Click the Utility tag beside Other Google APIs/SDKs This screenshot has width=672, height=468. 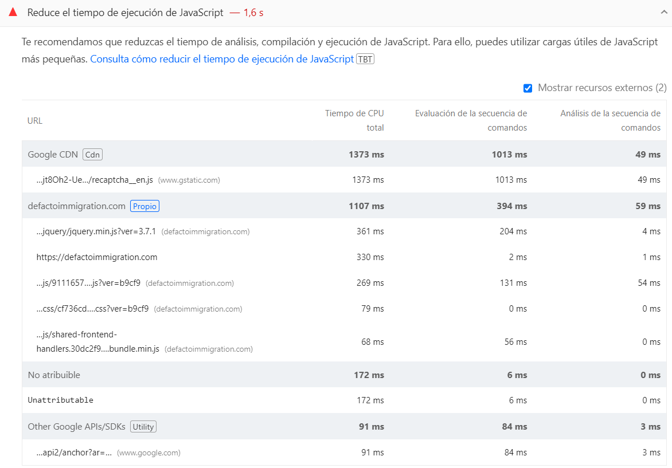pyautogui.click(x=143, y=426)
